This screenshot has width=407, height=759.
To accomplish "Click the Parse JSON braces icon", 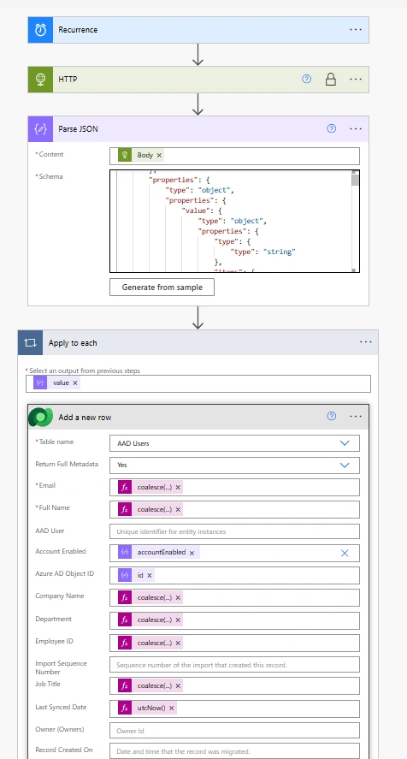I will (x=41, y=128).
